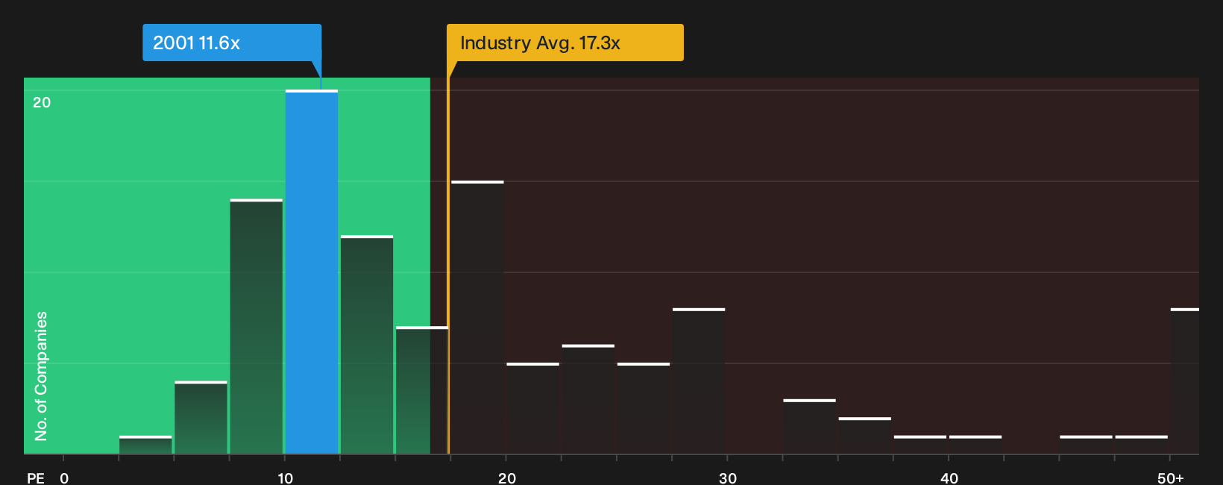Click the '30' x-axis tick label
Viewport: 1223px width, 485px height.
(x=728, y=478)
